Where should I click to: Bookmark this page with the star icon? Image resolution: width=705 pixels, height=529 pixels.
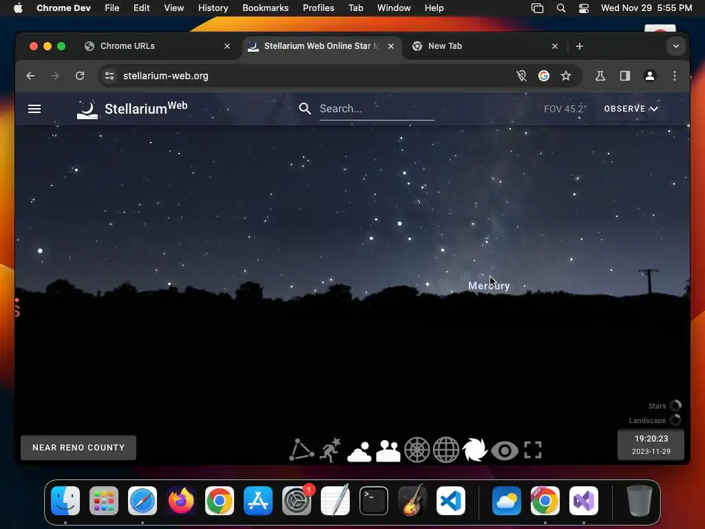coord(566,76)
